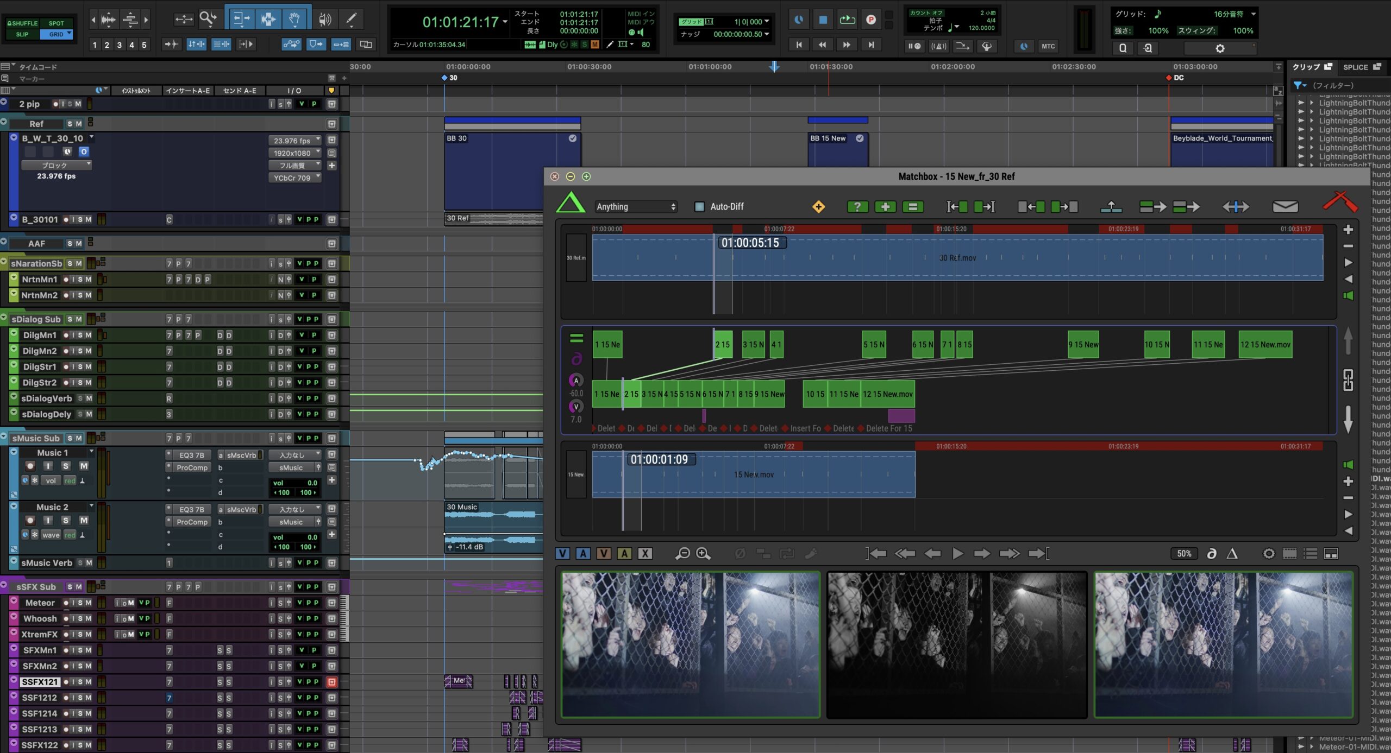
Task: Click the Selector waveform tool
Action: pyautogui.click(x=268, y=20)
